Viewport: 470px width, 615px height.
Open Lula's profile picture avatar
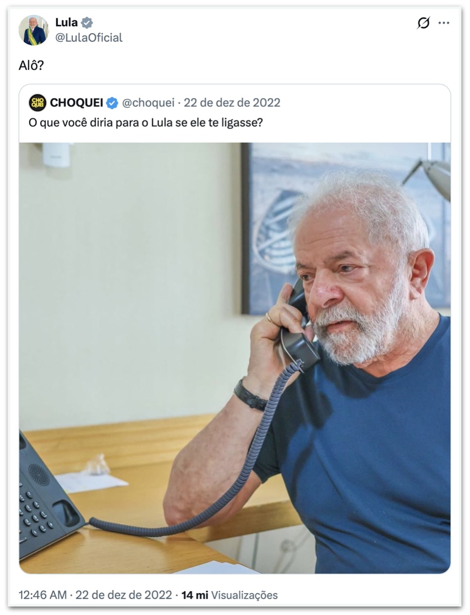click(34, 30)
